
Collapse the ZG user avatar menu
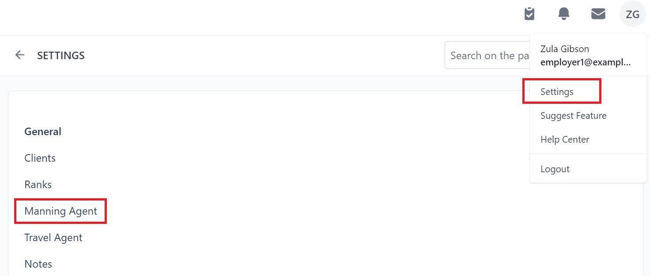pyautogui.click(x=632, y=14)
